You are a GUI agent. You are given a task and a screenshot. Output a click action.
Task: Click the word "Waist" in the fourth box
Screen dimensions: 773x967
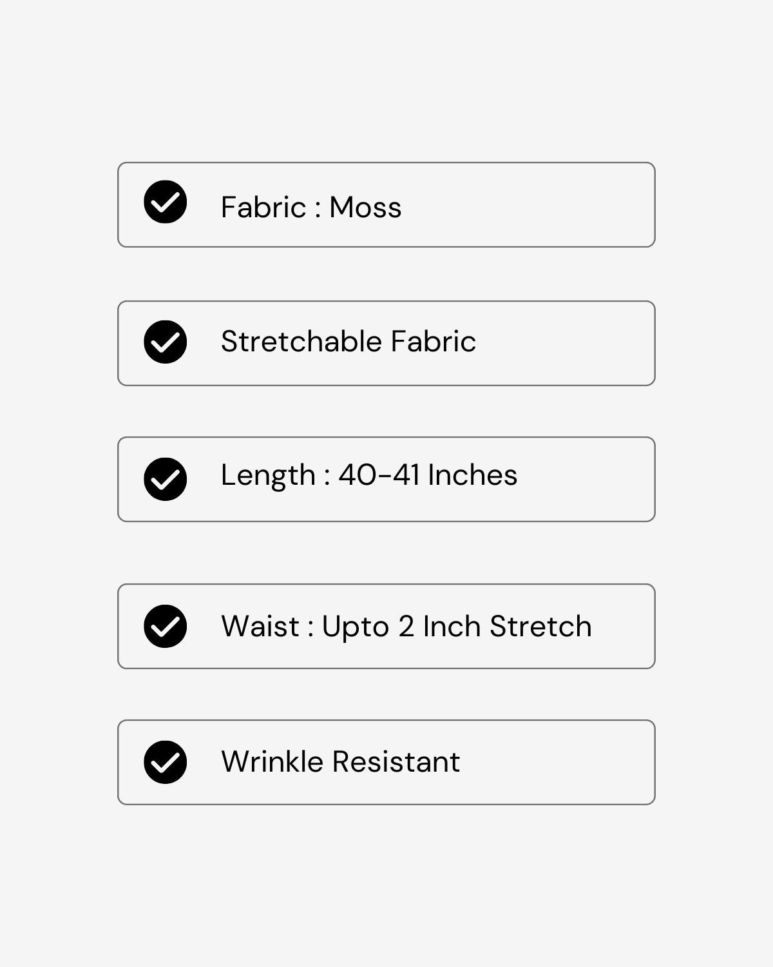[260, 626]
